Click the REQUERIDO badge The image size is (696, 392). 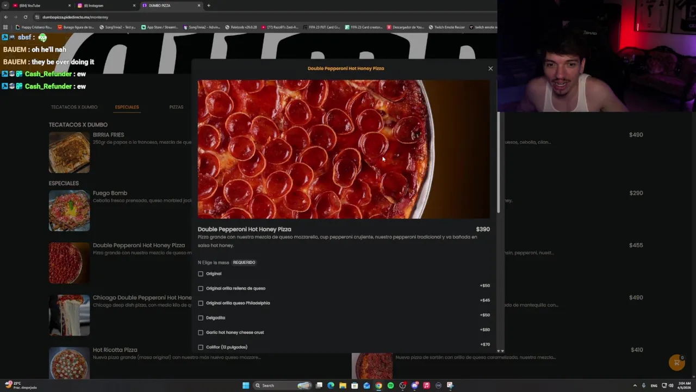pos(244,262)
